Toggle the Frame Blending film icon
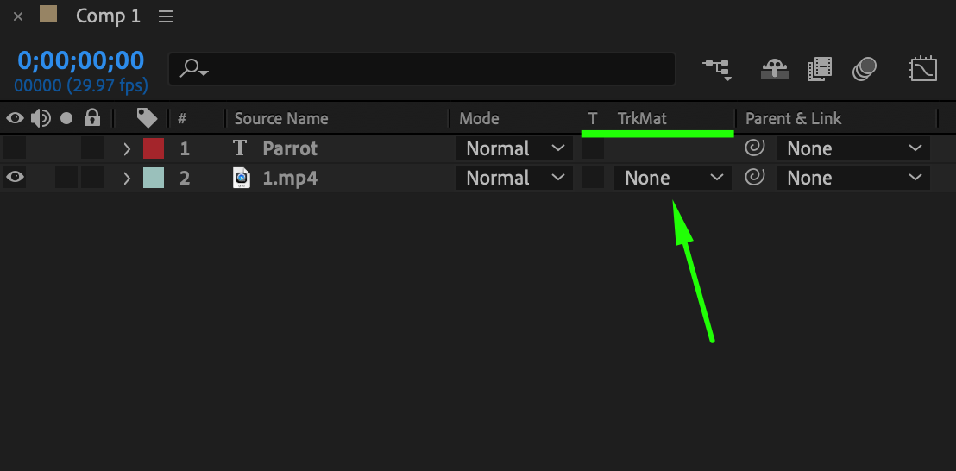Screen dimensions: 956x471 819,69
